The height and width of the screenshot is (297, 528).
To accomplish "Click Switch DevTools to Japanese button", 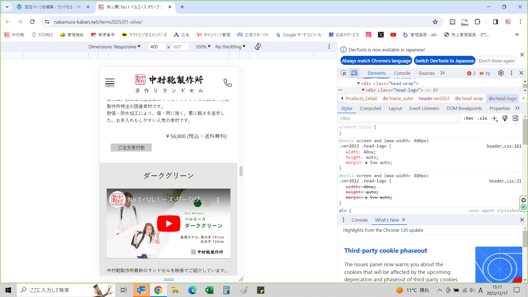I will click(444, 61).
